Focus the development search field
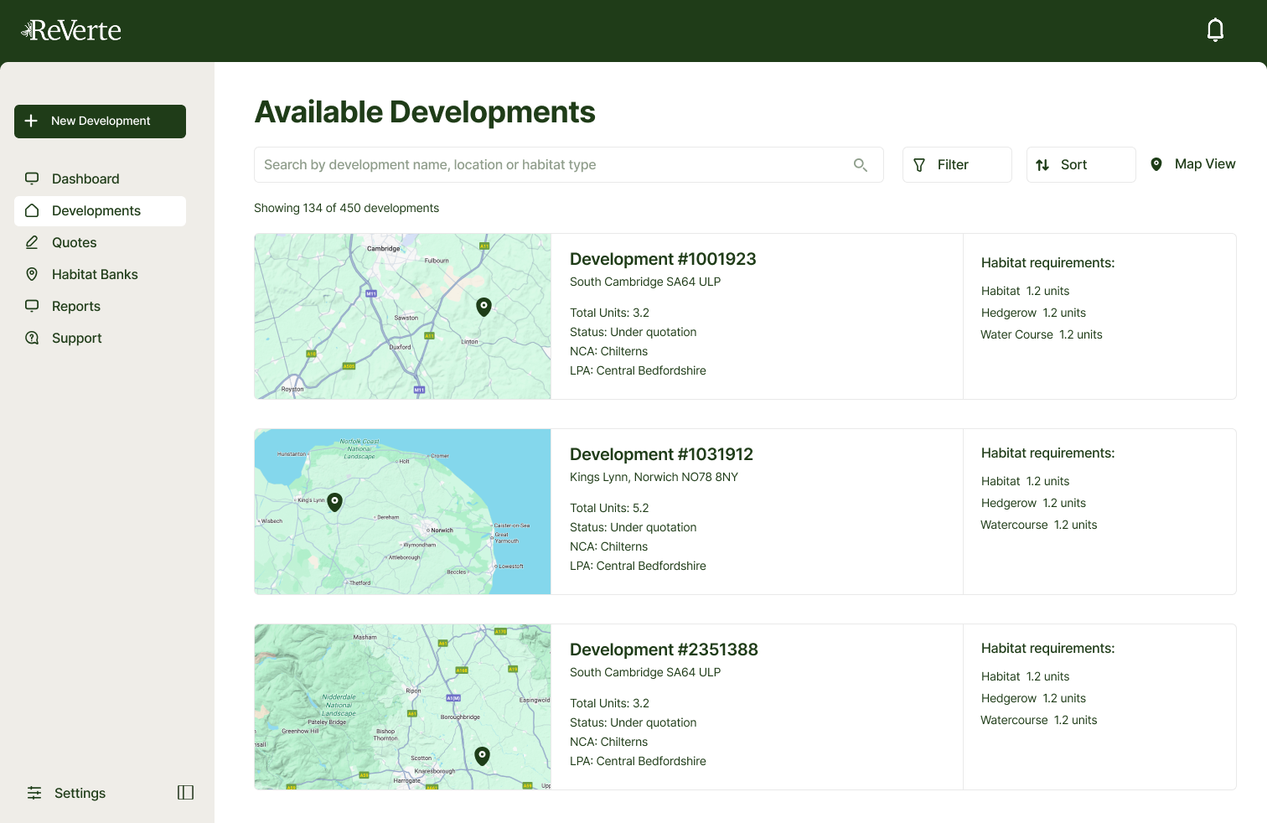1267x823 pixels. (x=553, y=165)
